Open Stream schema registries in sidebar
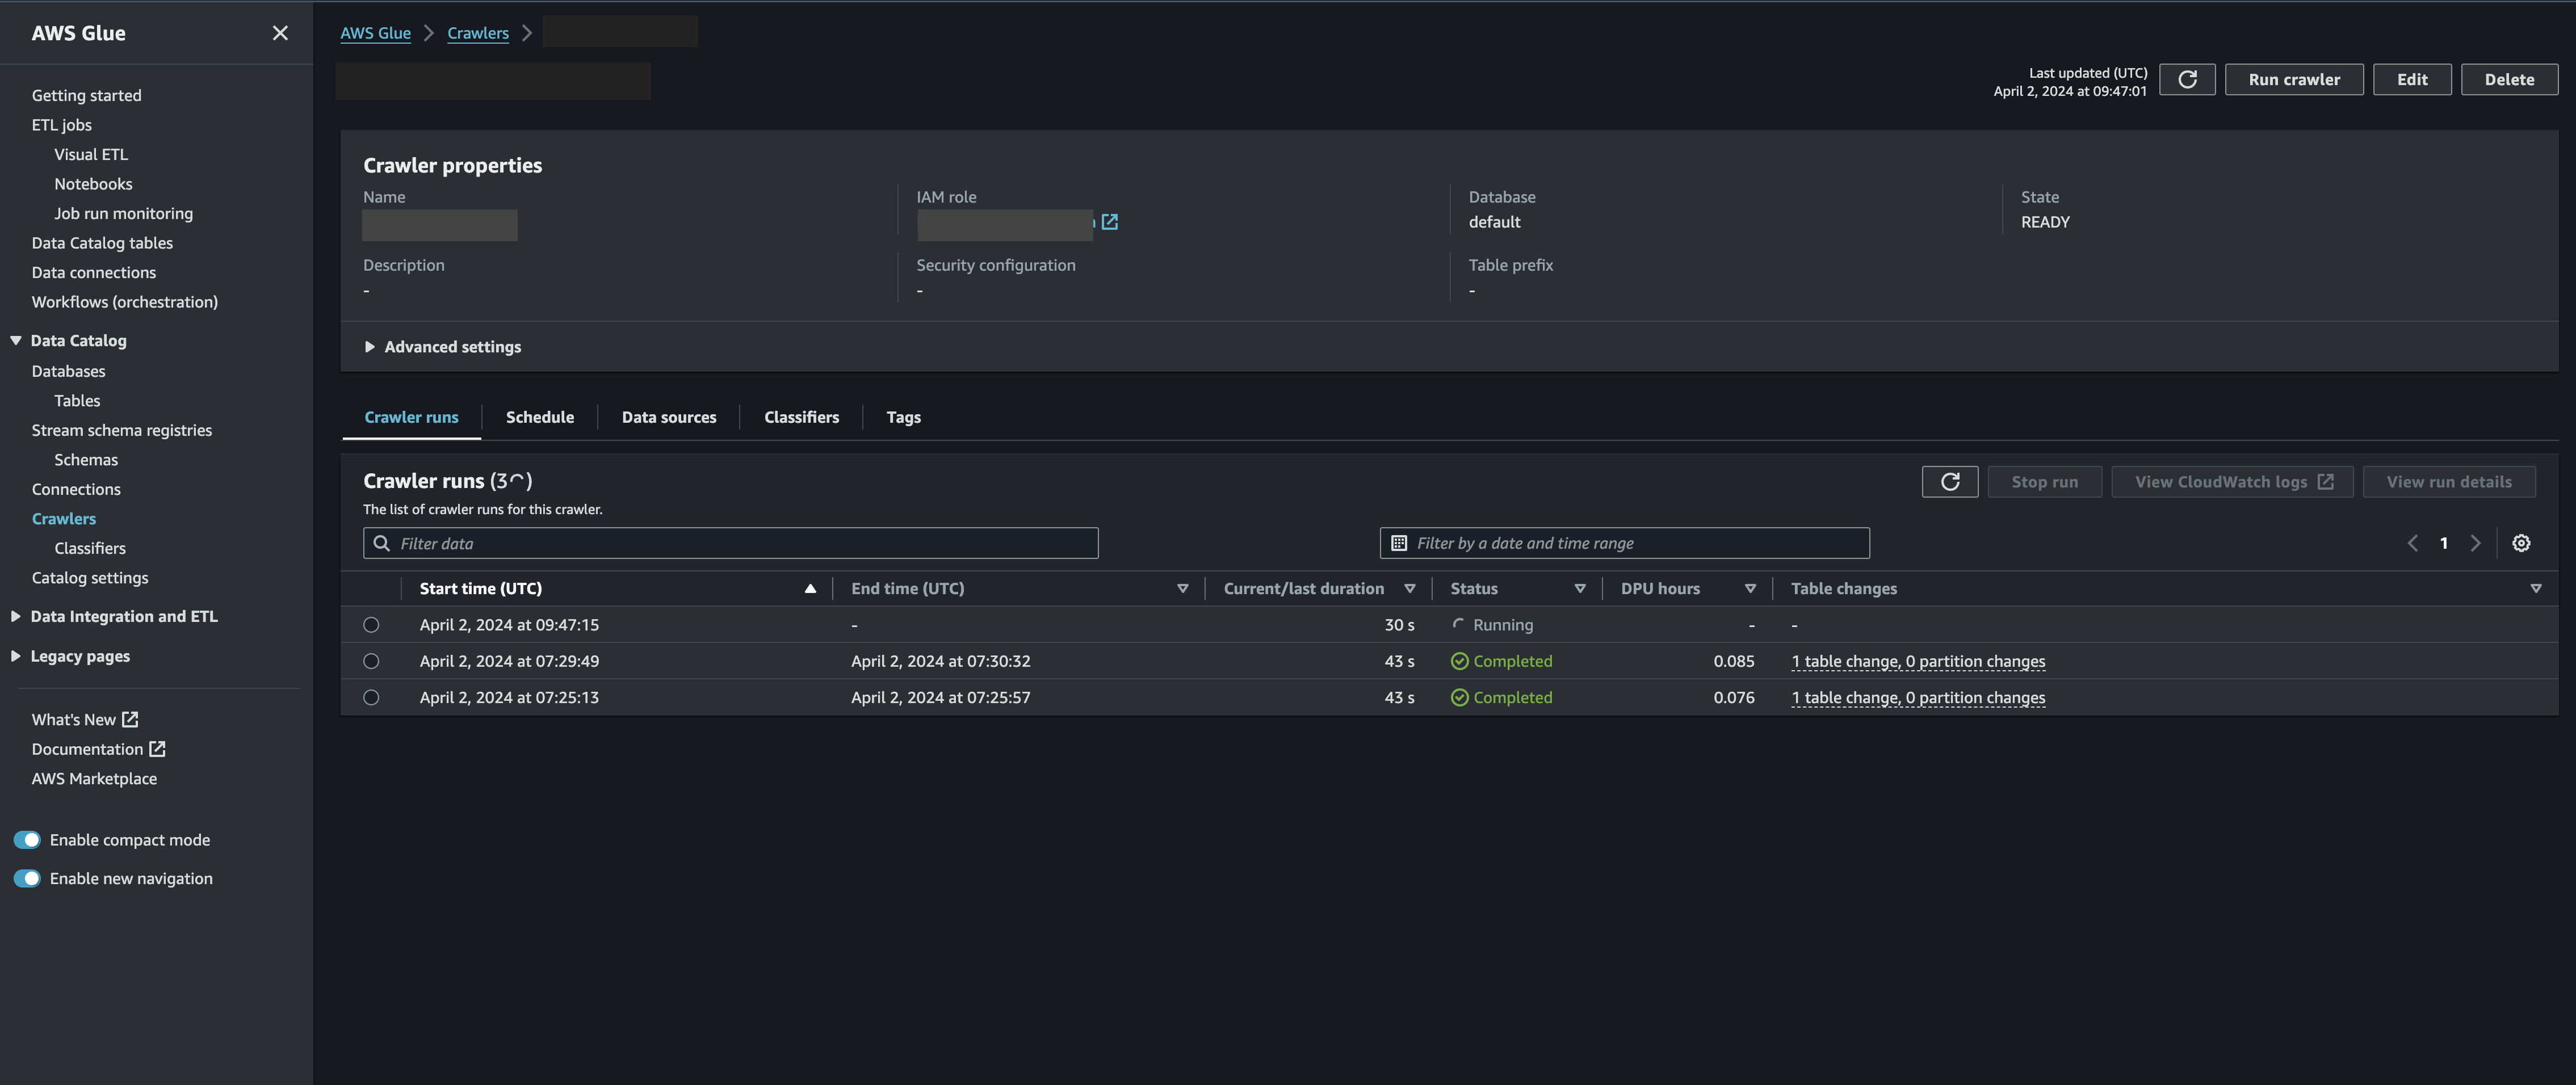The width and height of the screenshot is (2576, 1085). (121, 430)
